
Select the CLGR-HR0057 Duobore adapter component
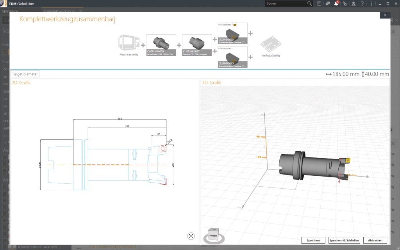(x=197, y=45)
